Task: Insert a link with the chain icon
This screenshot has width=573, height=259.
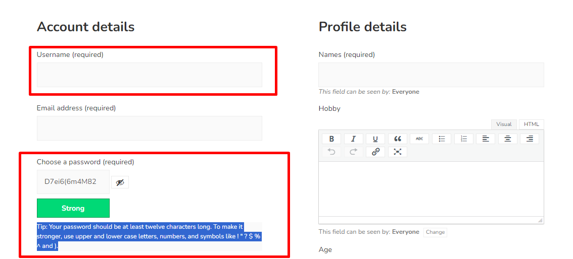Action: [x=375, y=152]
